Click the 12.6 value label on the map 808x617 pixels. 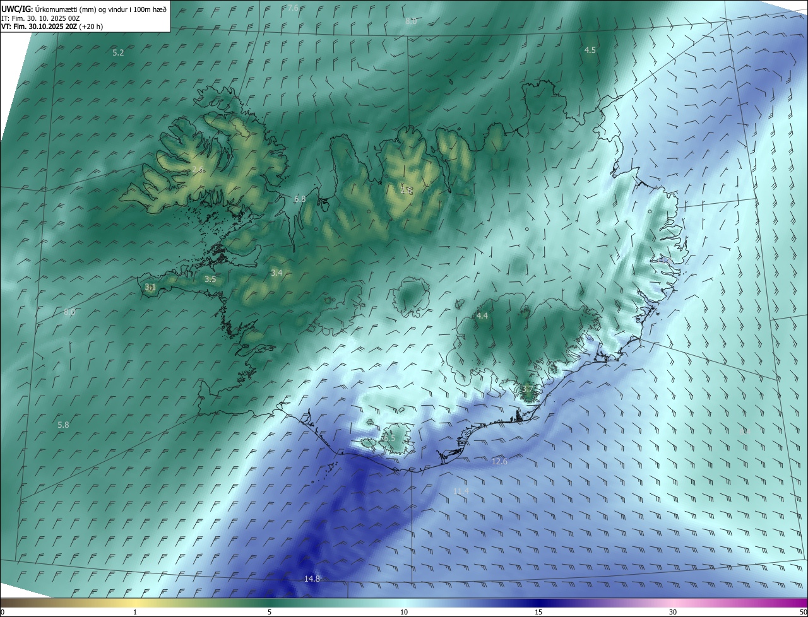click(499, 461)
